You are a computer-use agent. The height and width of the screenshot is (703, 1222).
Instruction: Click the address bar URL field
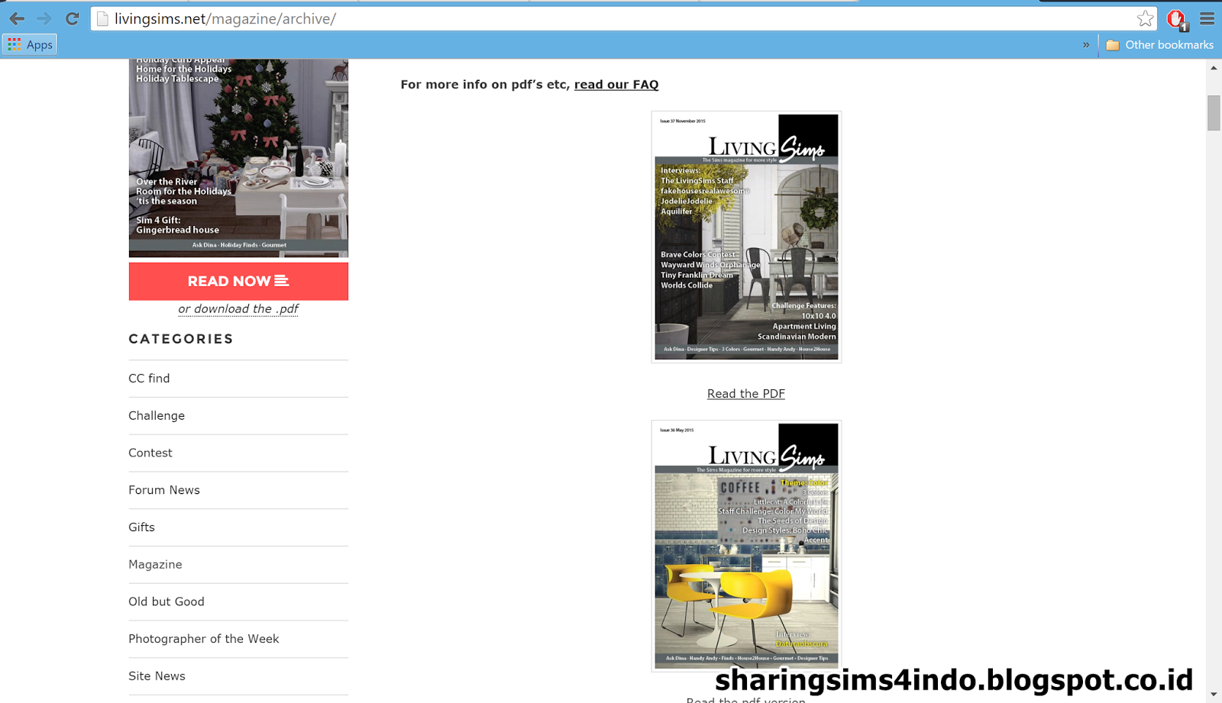click(x=622, y=18)
